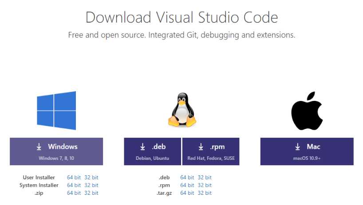Click the Windows logo icon

56,111
